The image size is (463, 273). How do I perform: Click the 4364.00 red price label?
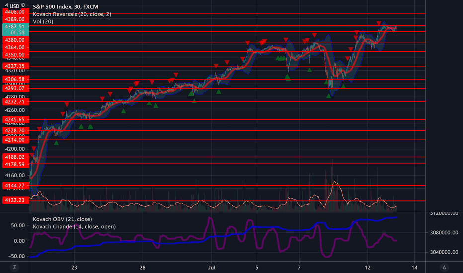click(x=16, y=47)
